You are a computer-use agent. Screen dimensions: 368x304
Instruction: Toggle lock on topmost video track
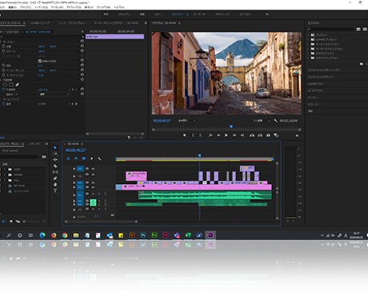click(x=74, y=169)
